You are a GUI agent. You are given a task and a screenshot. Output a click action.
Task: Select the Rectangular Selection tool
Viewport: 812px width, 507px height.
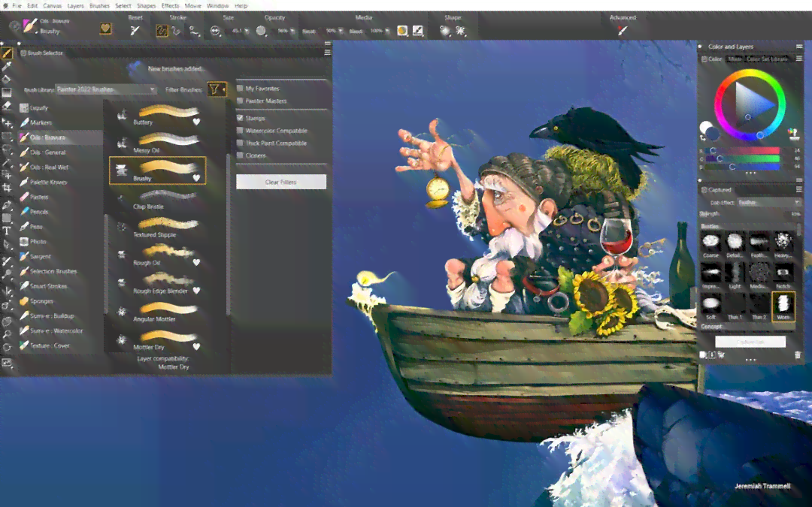coord(6,137)
